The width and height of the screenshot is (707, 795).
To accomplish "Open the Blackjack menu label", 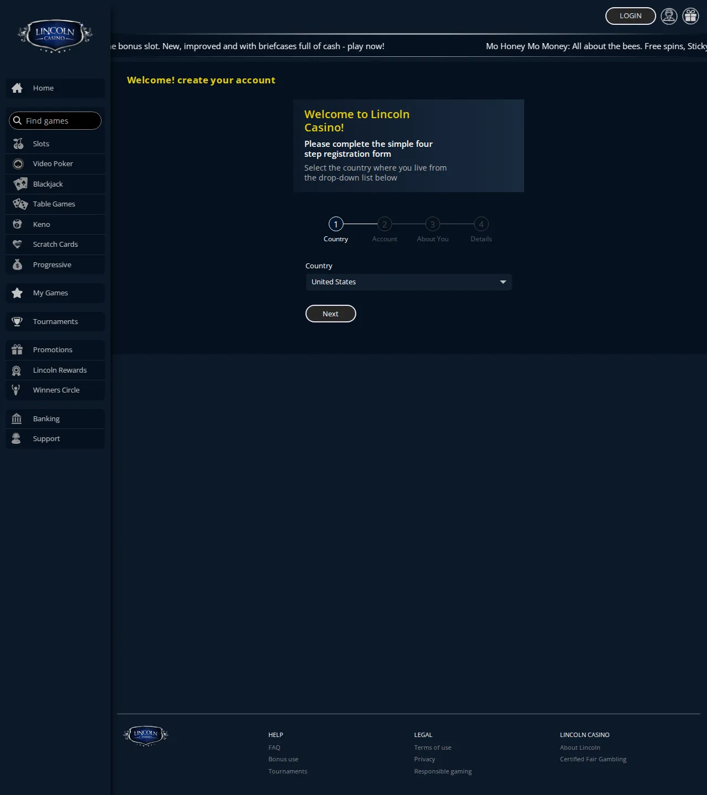I will coord(48,184).
